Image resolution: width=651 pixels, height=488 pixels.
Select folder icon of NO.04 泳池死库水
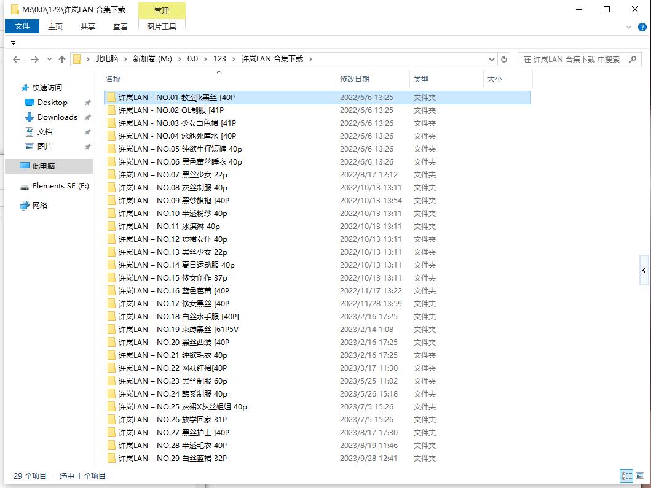pos(111,136)
